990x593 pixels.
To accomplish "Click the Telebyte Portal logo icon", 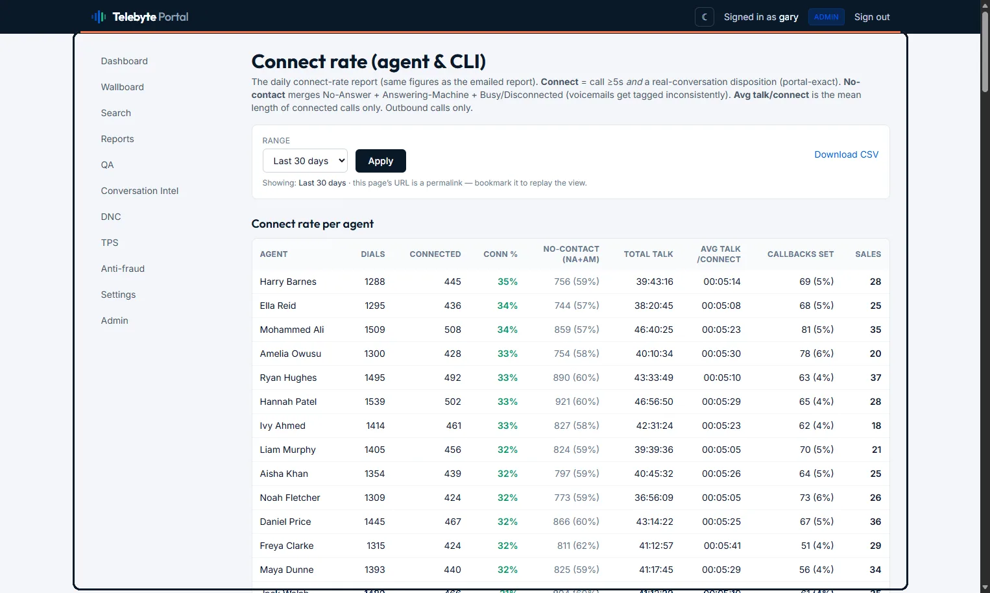I will tap(99, 17).
